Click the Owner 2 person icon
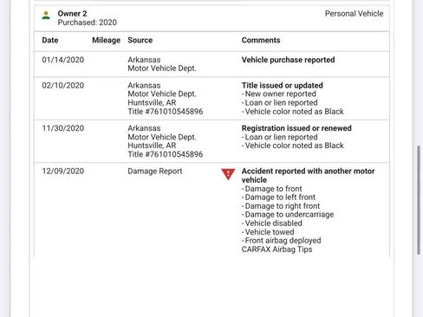423x317 pixels. pyautogui.click(x=46, y=15)
